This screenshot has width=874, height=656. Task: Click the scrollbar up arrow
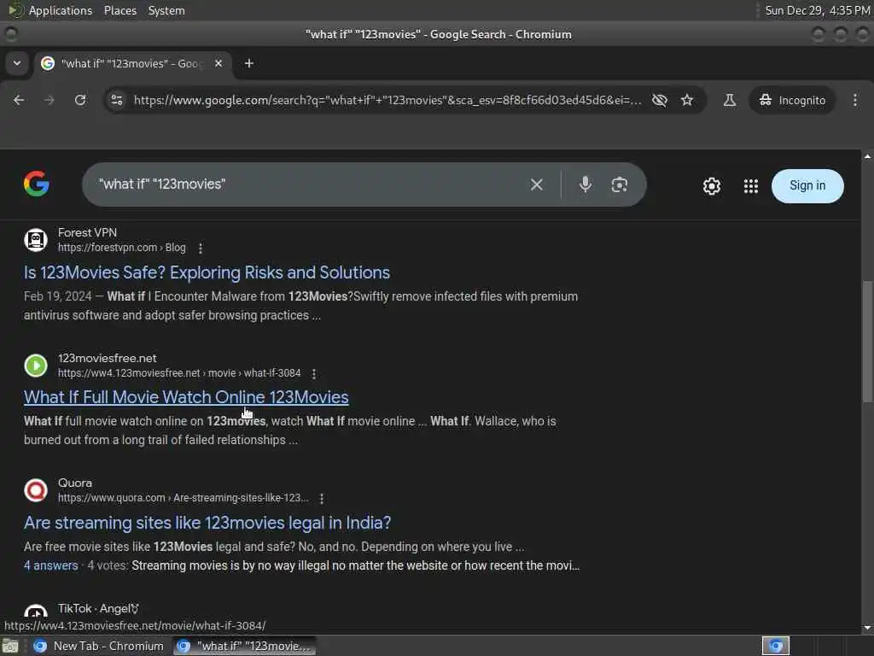(867, 157)
